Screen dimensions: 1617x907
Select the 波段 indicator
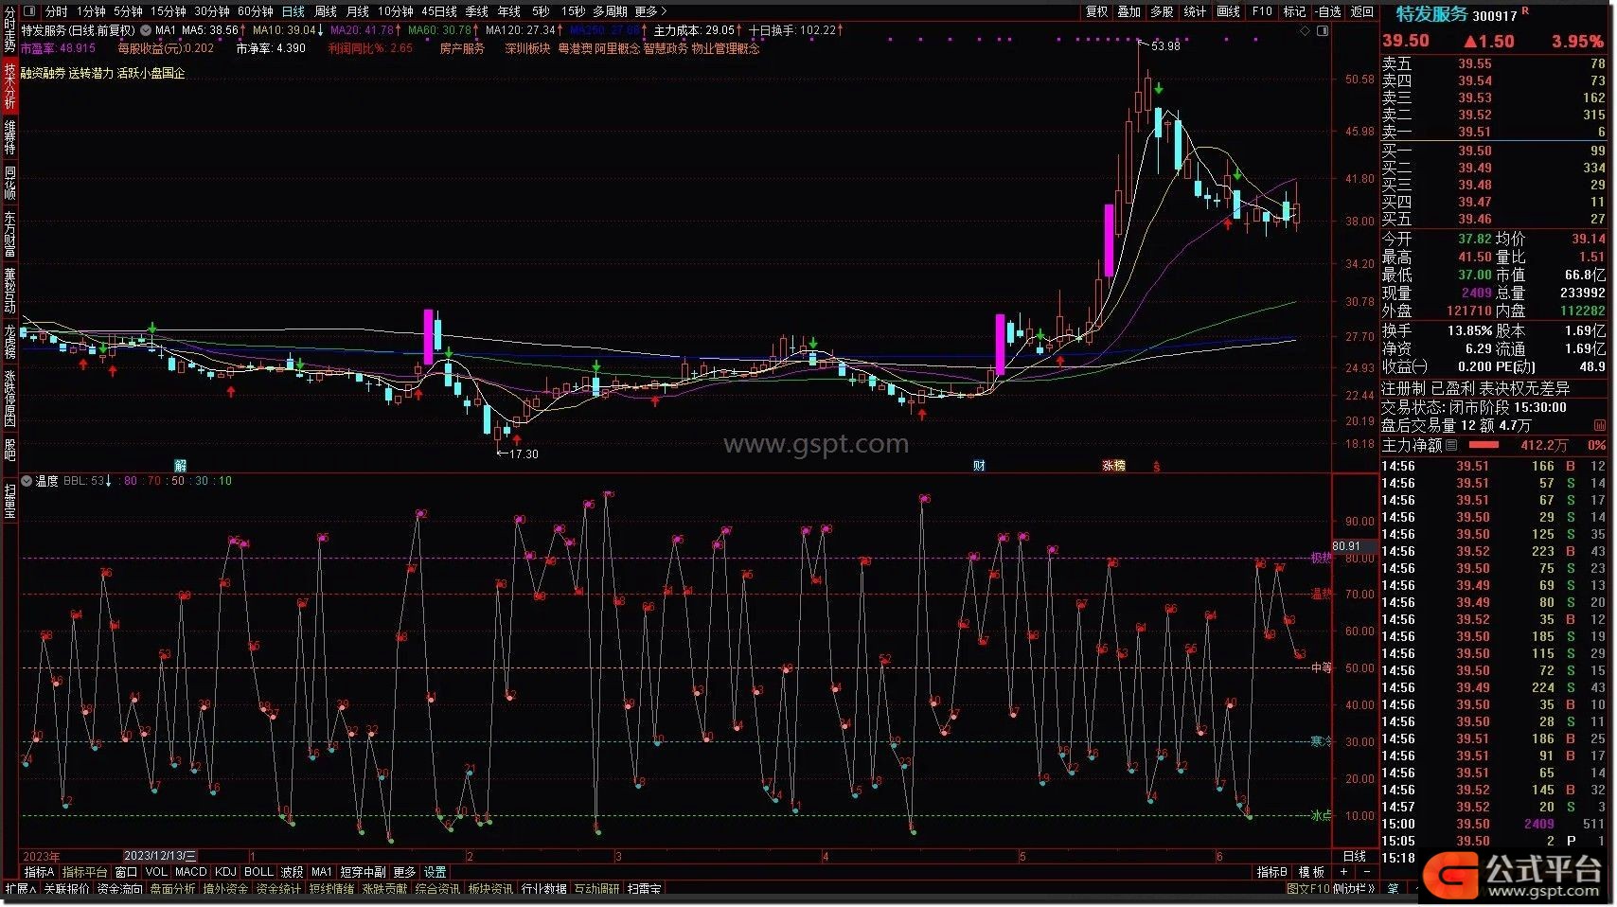click(x=292, y=872)
